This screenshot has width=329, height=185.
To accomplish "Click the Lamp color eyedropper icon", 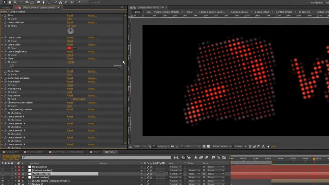I will [x=74, y=48].
